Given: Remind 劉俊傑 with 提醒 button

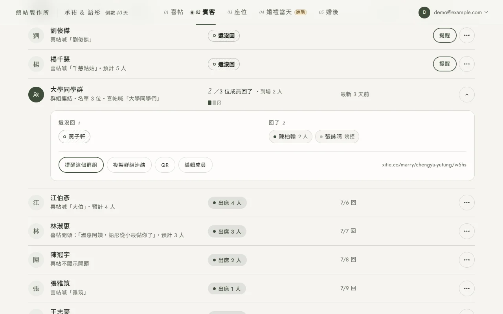Looking at the screenshot, I should [x=444, y=35].
